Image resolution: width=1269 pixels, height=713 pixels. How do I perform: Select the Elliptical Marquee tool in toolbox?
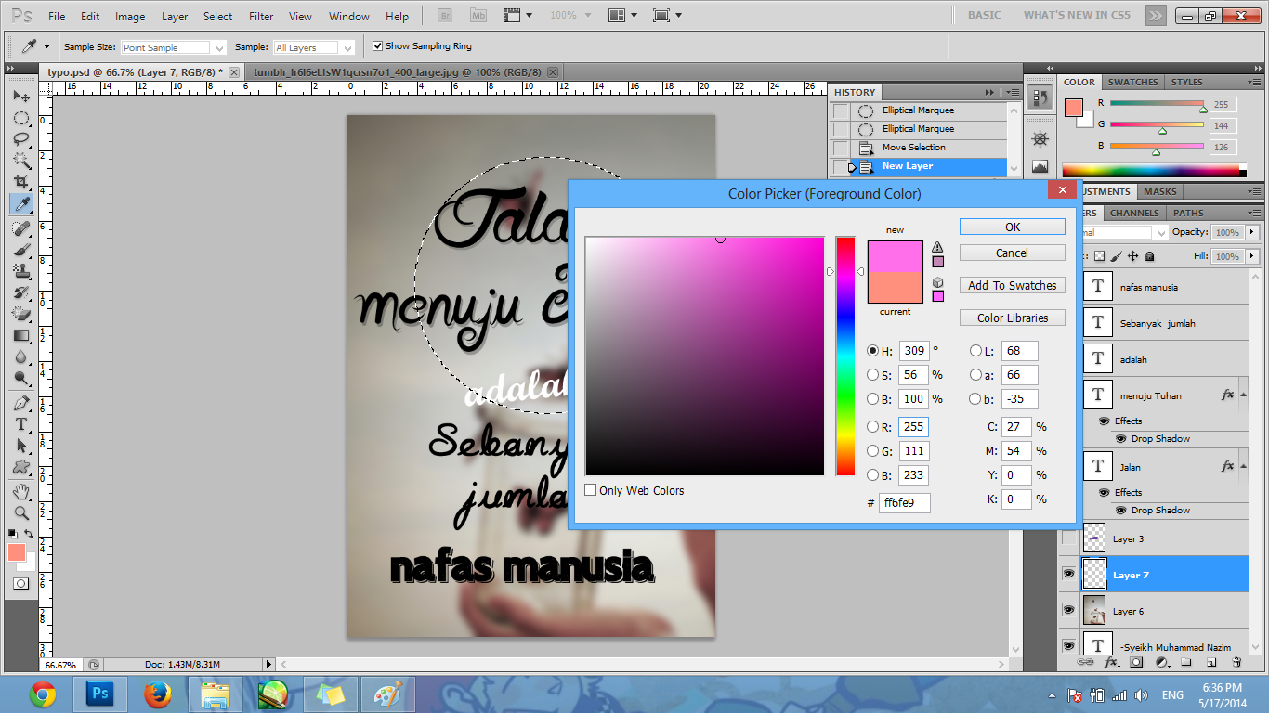tap(20, 118)
